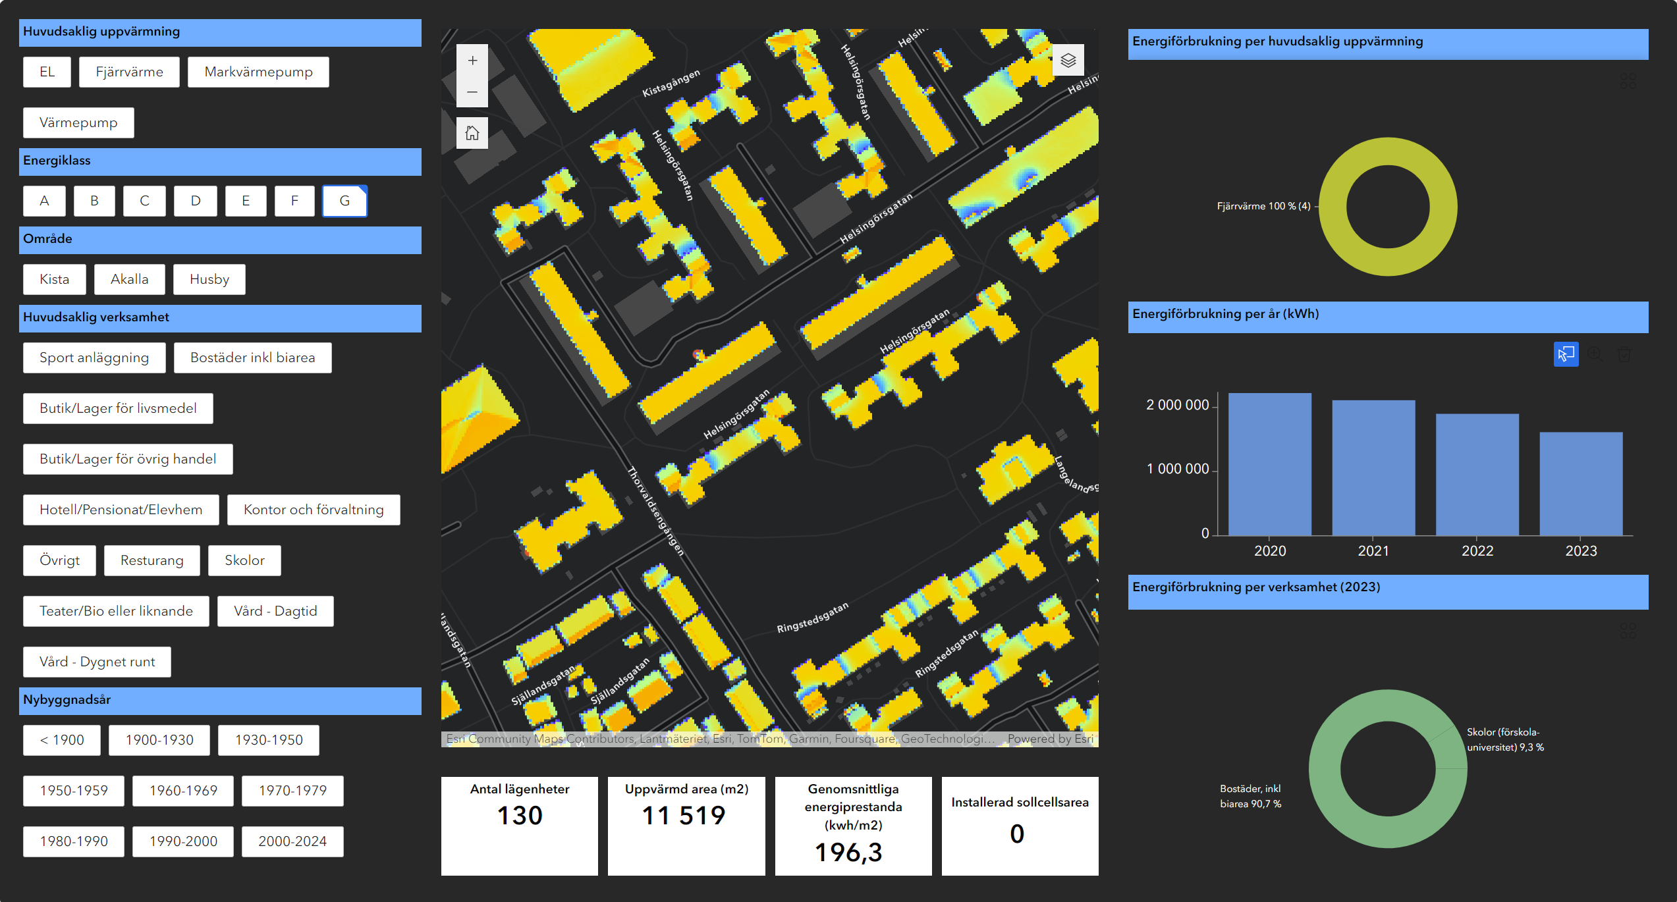Click the Uppvärmd area 11 519 card

coord(686,826)
